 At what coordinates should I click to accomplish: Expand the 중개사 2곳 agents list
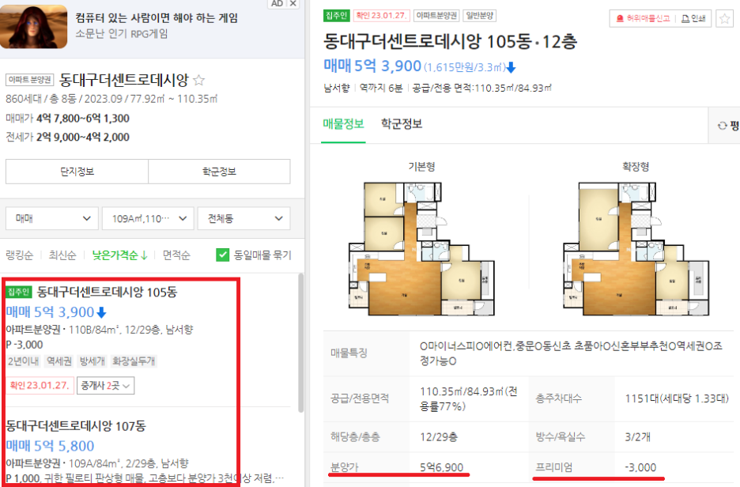106,386
